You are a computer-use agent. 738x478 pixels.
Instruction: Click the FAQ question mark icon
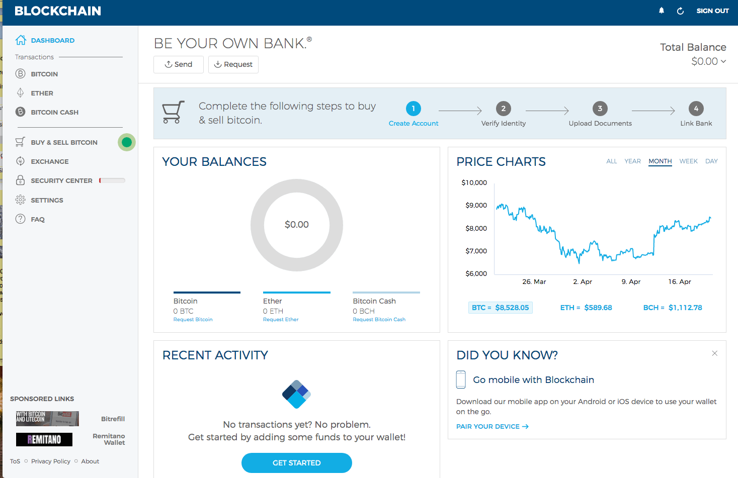(x=20, y=219)
